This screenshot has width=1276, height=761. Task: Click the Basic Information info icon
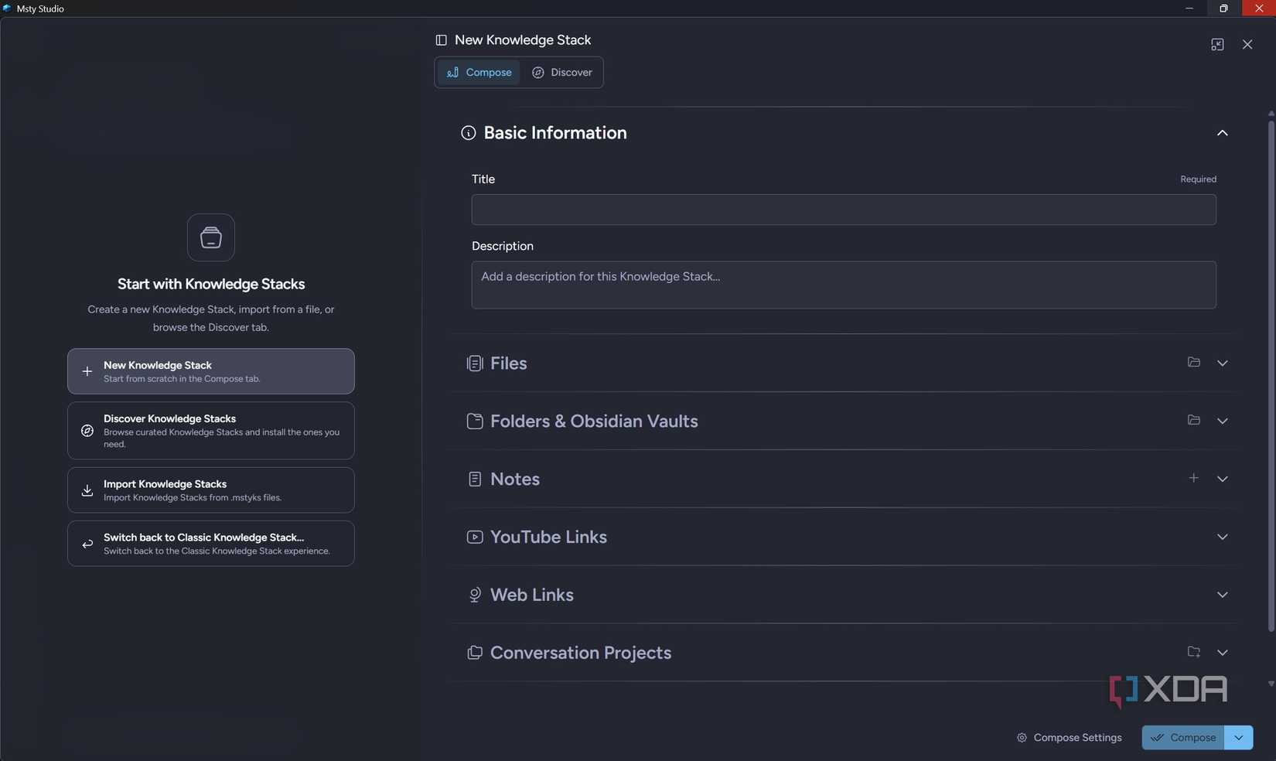[x=468, y=133]
